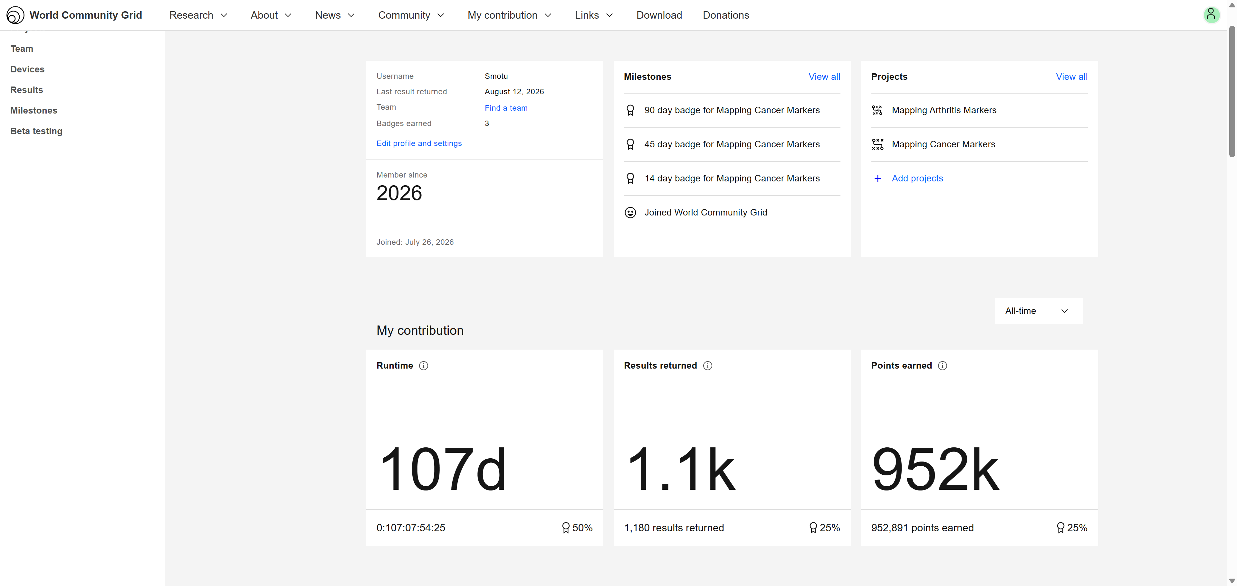Click the vertical scrollbar thumb
The image size is (1237, 586).
[1232, 91]
